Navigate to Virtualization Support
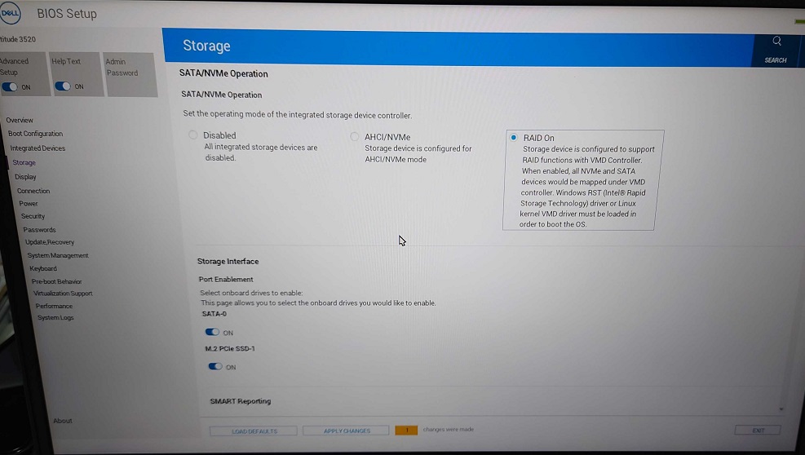The width and height of the screenshot is (805, 455). (63, 294)
